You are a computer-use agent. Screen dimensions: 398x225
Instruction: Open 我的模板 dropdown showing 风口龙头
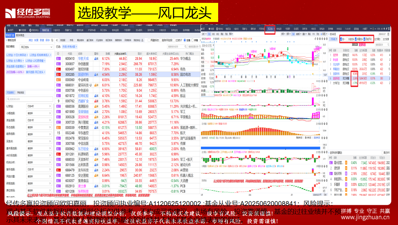coord(36,47)
